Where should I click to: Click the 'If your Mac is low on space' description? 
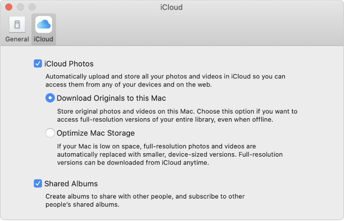click(170, 154)
